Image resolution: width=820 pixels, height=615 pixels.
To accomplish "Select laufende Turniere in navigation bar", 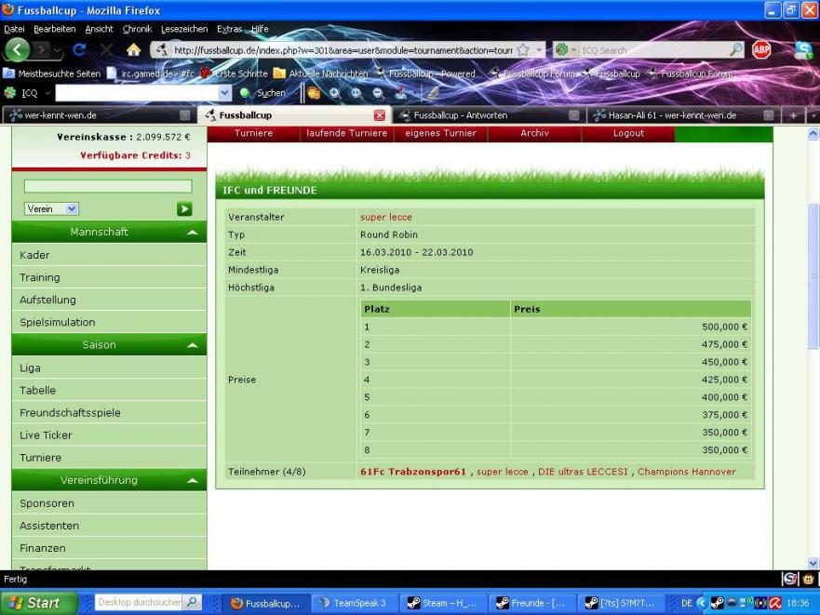I will coord(346,133).
